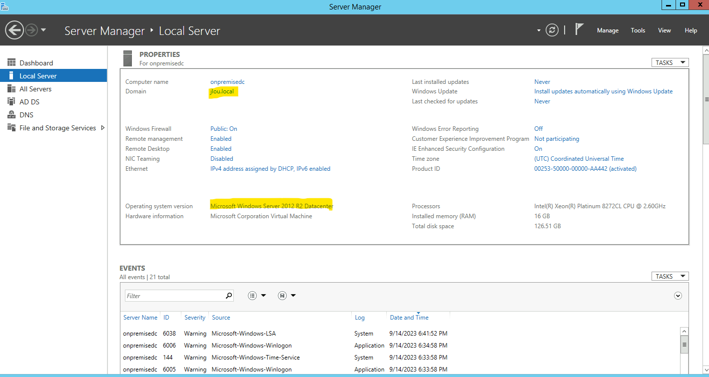Open the View menu
This screenshot has height=377, width=709.
(x=665, y=30)
